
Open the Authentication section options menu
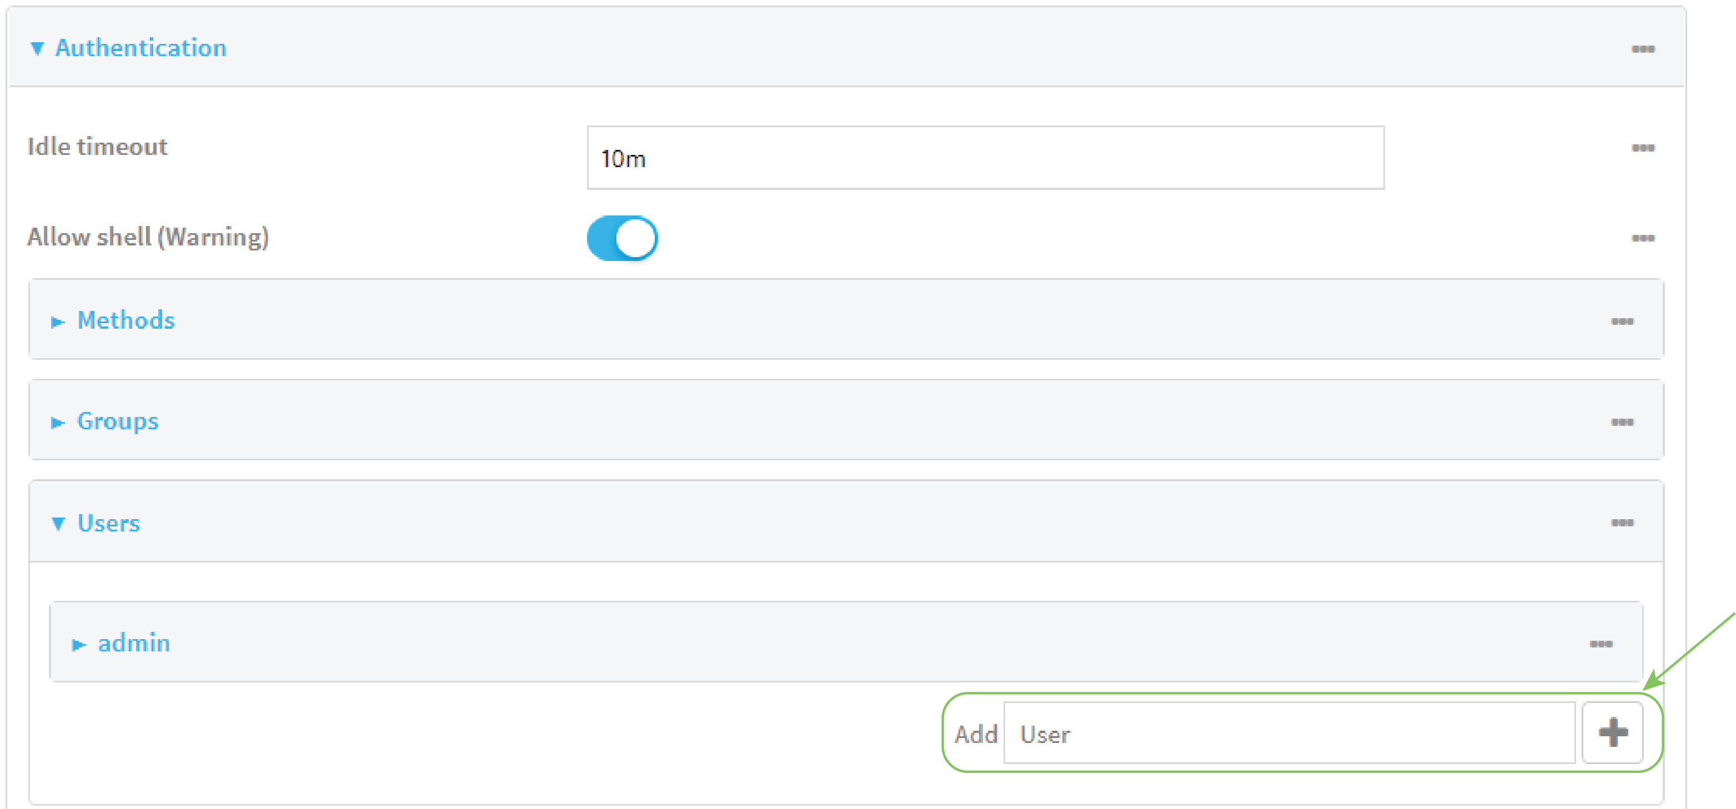coord(1642,48)
